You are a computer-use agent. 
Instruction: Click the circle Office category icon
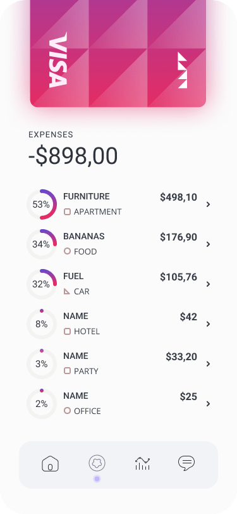click(67, 411)
